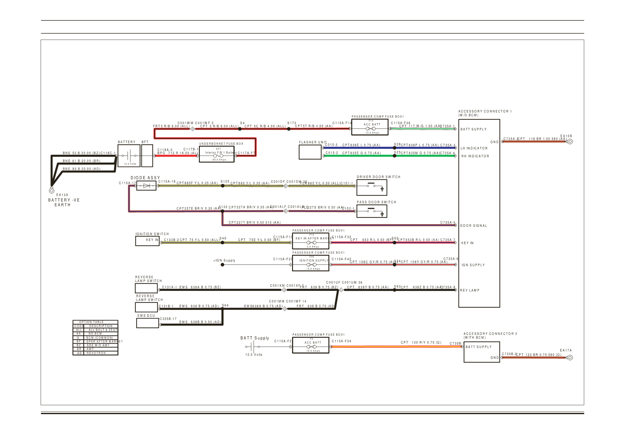625x442 pixels.
Task: Click the F10 Key In After Market fuse
Action: pos(311,242)
